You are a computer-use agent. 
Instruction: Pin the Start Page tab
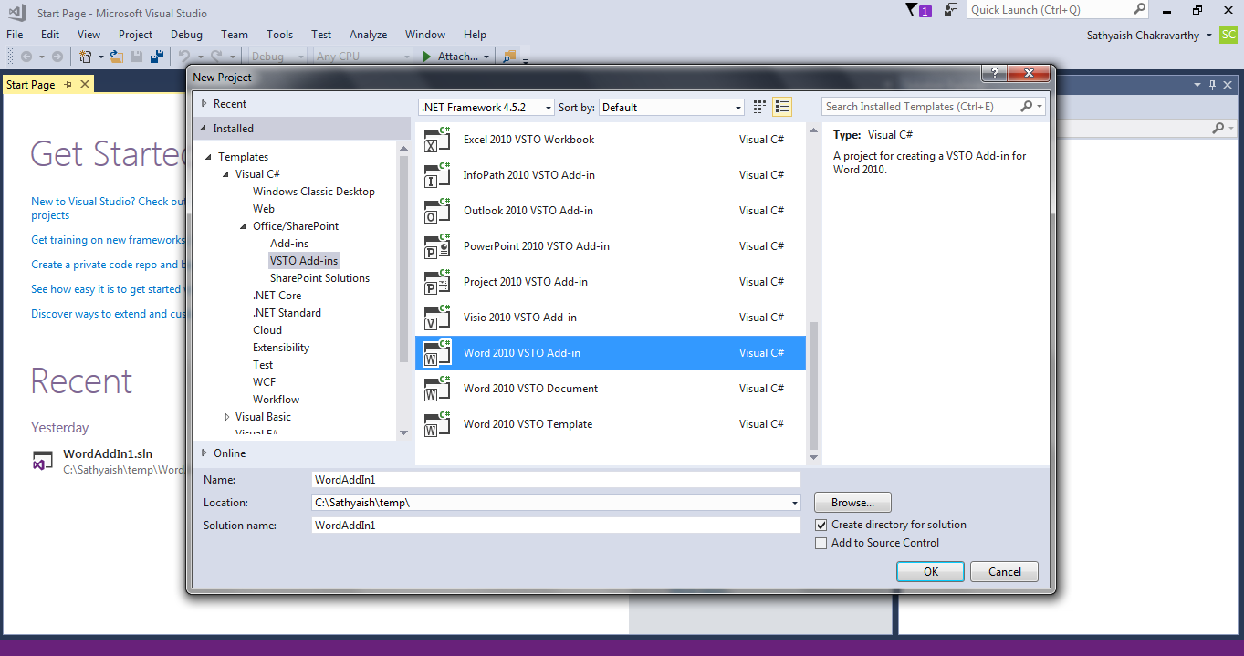[68, 85]
